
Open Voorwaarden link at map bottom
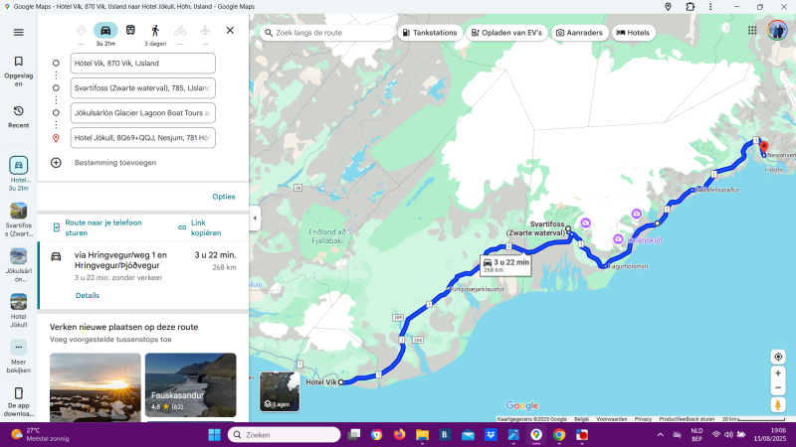click(611, 419)
